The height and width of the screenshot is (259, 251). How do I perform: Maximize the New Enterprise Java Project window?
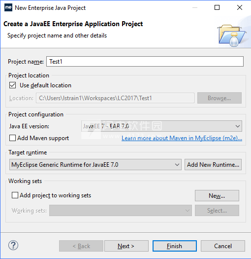(x=217, y=7)
